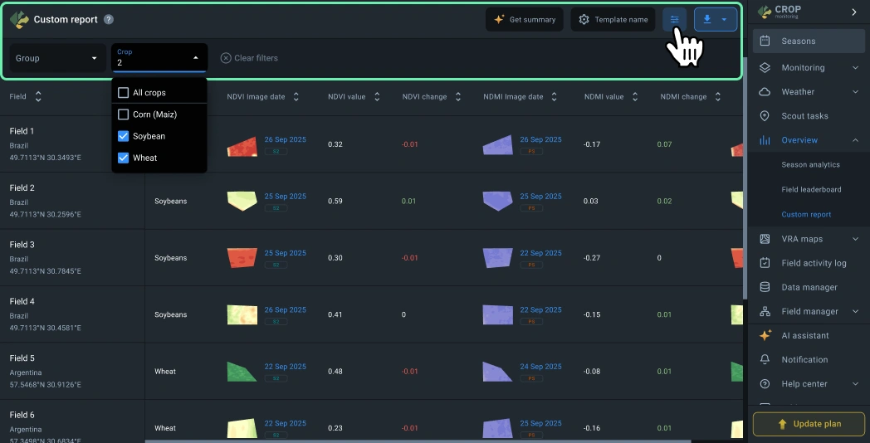The image size is (870, 443).
Task: Check the All crops checkbox
Action: (124, 93)
